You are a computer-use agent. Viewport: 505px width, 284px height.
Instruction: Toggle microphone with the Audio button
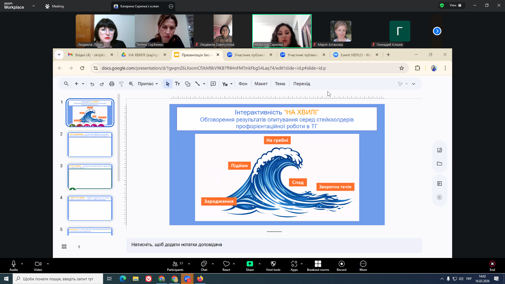14,264
